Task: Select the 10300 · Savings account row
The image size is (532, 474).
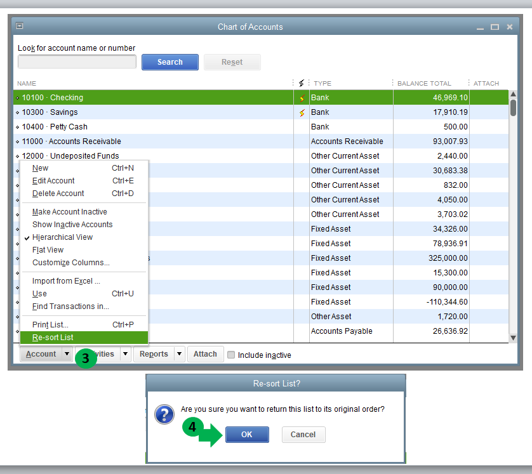Action: 260,112
